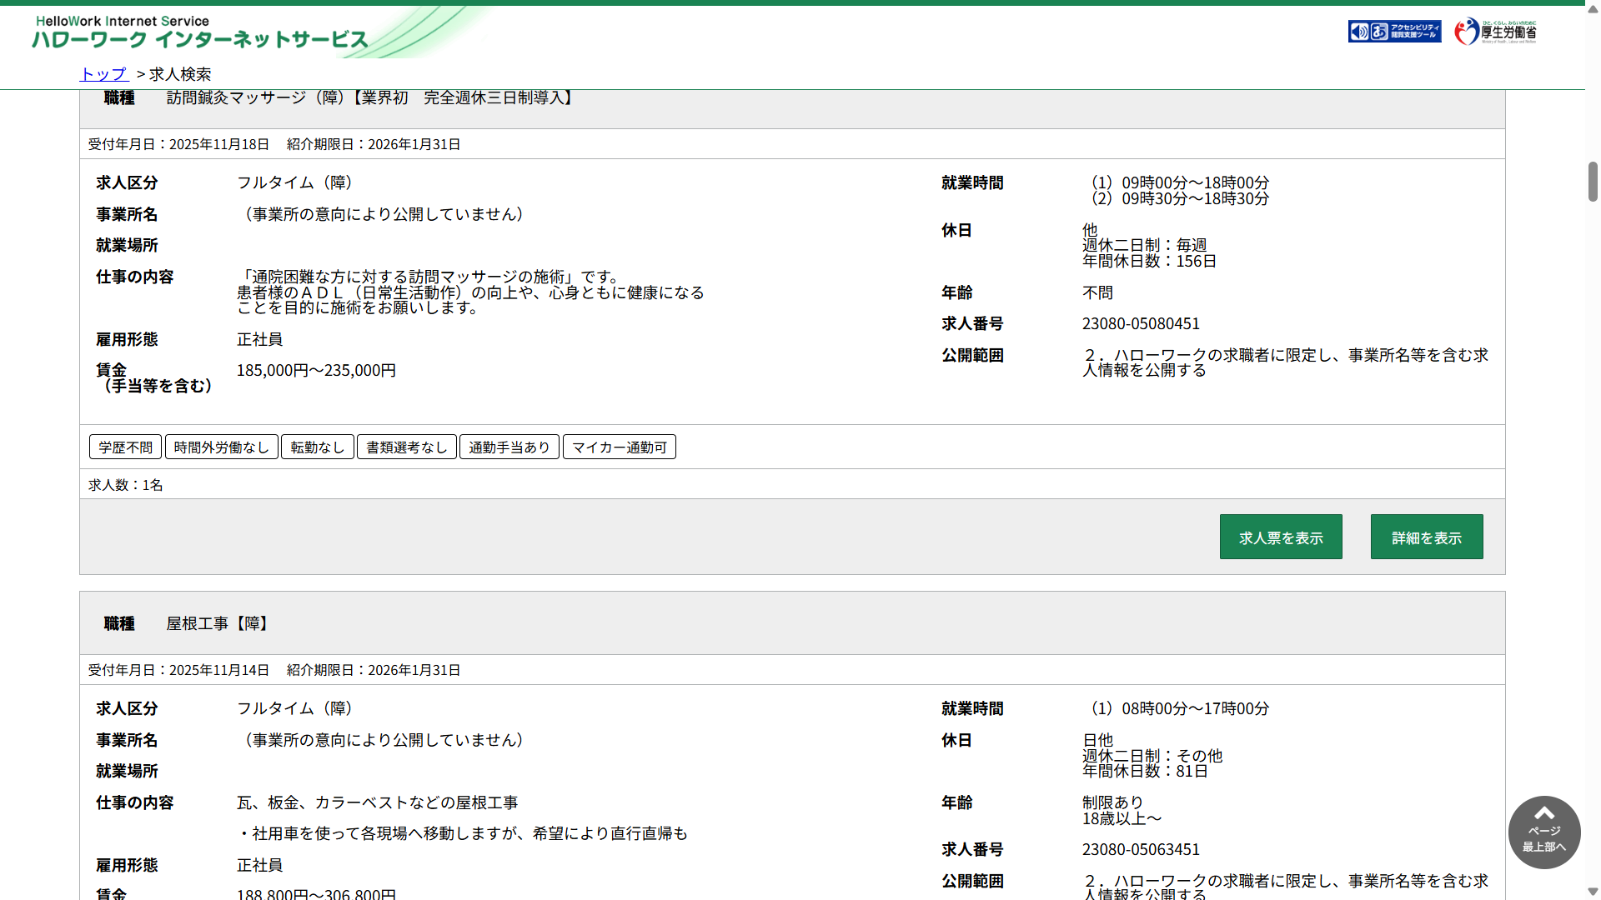Viewport: 1601px width, 900px height.
Task: Select the 時間外労働なし tag
Action: coord(221,447)
